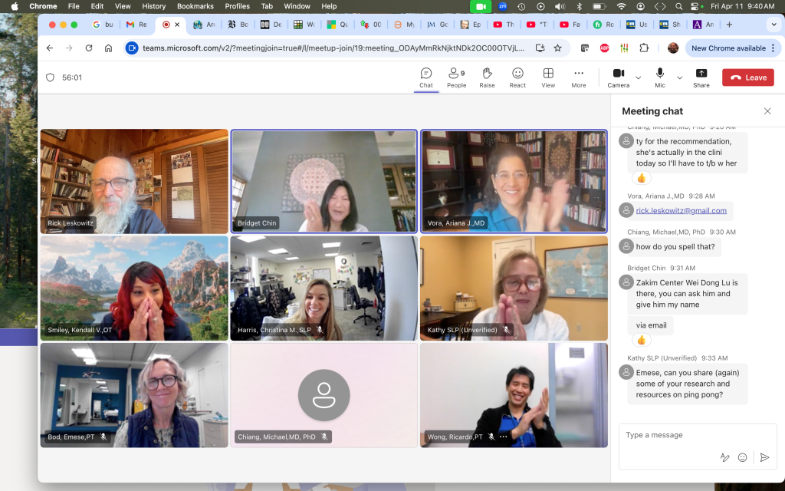Open Chrome tab list dropdown

[x=772, y=25]
